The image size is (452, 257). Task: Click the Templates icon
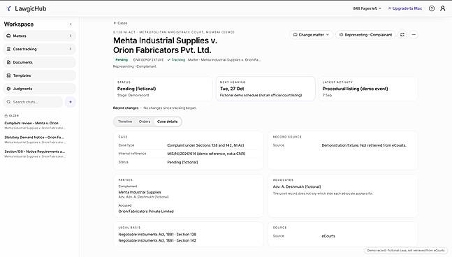[x=8, y=75]
